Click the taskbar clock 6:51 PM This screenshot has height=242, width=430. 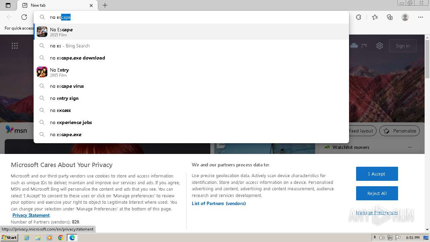pyautogui.click(x=413, y=238)
